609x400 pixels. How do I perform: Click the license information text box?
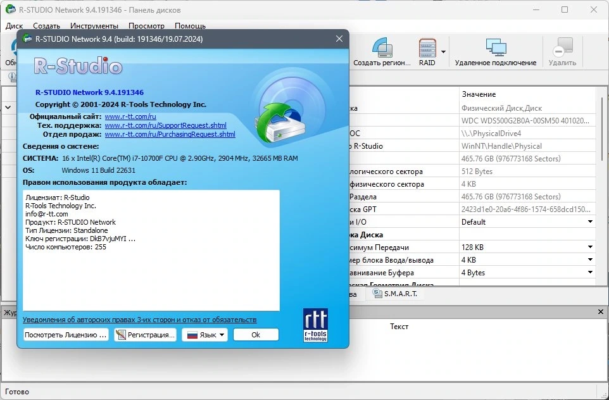[151, 250]
